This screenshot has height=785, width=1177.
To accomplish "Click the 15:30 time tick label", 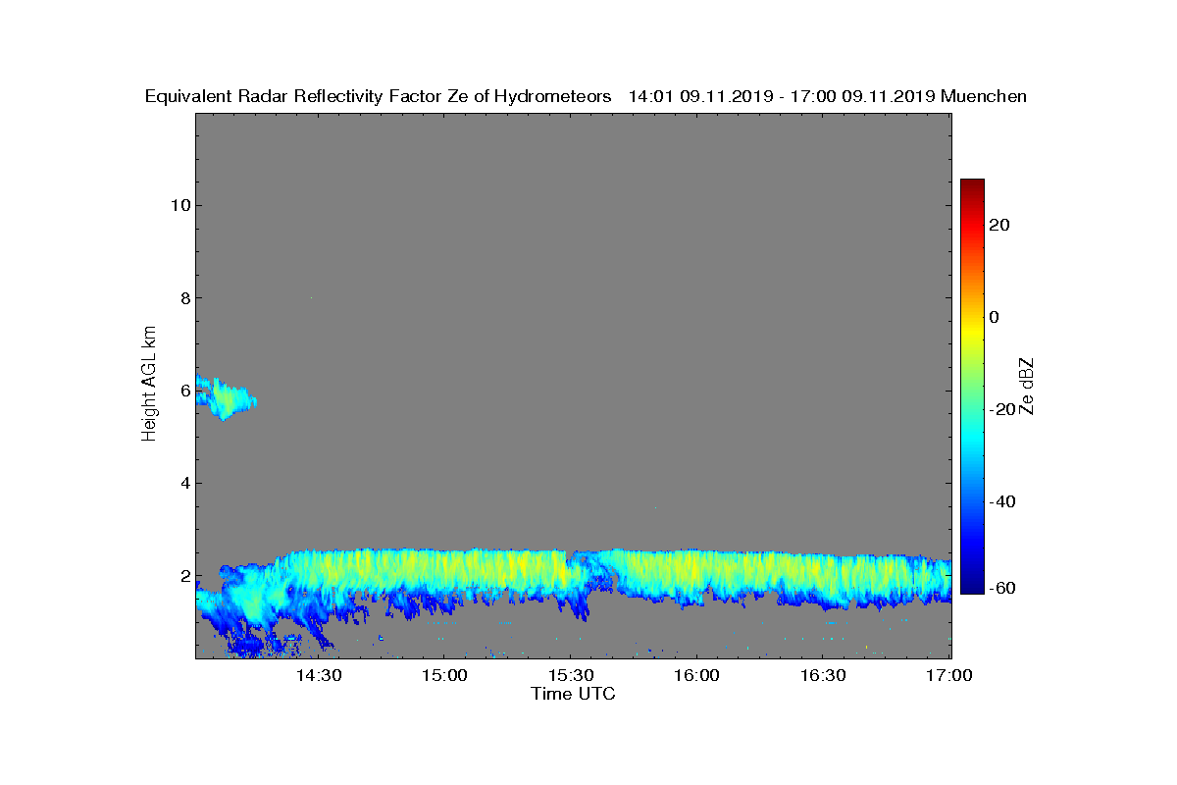I will (x=572, y=676).
